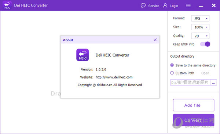Click the version number 1.0.5.0 text
The image size is (220, 134).
tap(101, 69)
